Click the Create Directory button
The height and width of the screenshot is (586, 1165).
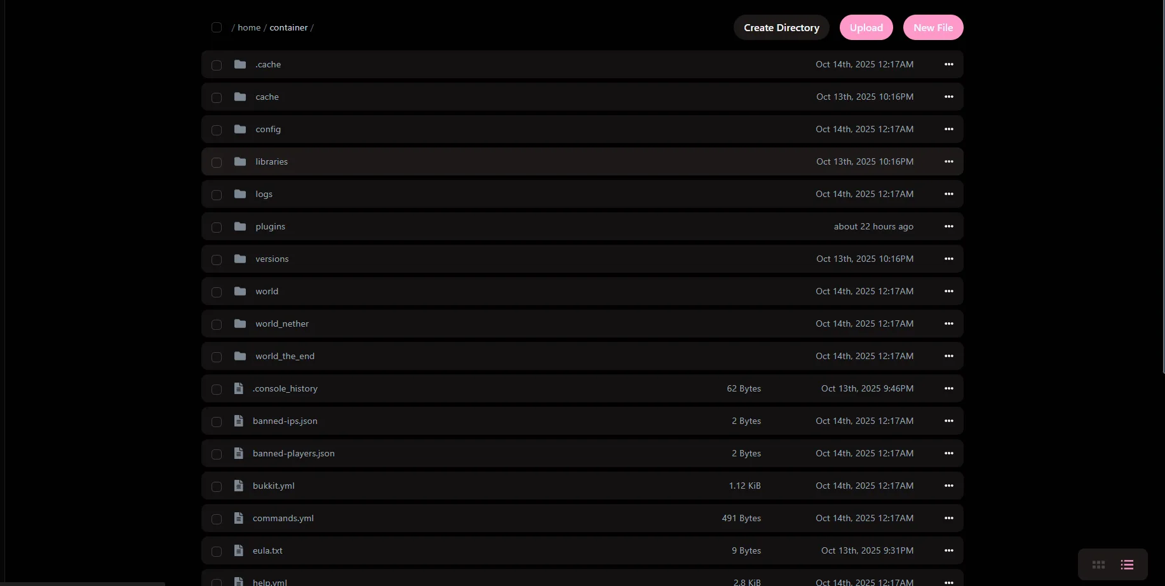coord(781,27)
